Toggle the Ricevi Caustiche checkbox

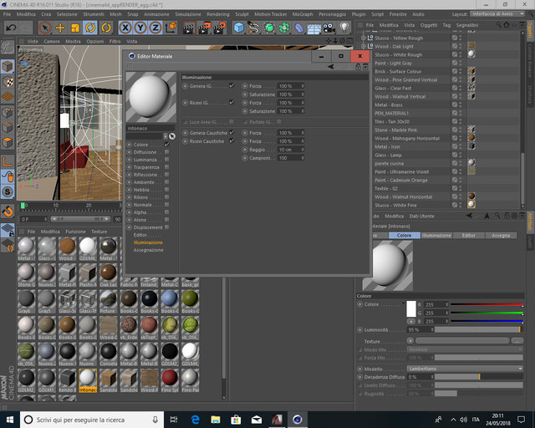[x=232, y=141]
